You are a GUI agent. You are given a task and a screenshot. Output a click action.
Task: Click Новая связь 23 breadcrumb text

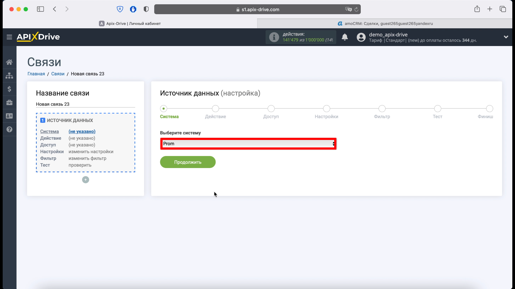(87, 74)
